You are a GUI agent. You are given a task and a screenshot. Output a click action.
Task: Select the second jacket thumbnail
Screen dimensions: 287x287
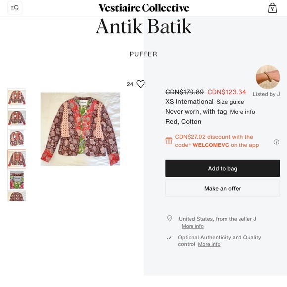click(x=17, y=118)
